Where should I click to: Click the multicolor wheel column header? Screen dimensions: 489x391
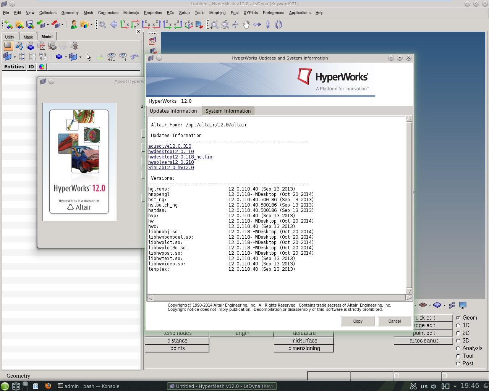pyautogui.click(x=42, y=67)
